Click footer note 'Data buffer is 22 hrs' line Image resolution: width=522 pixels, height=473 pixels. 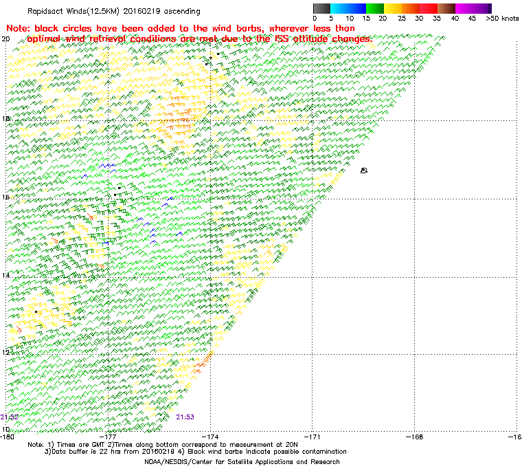196,452
